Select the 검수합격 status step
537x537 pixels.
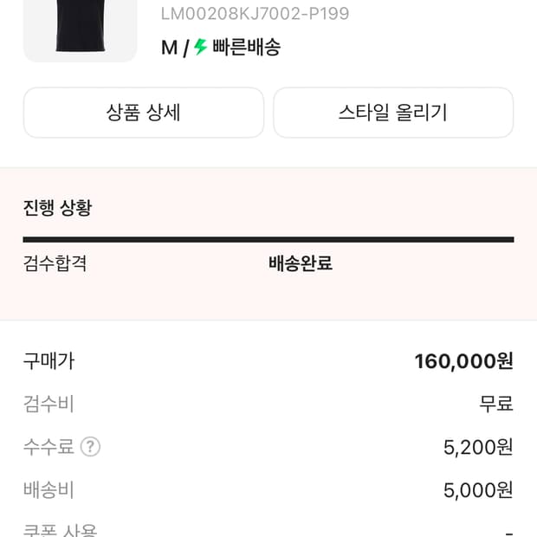coord(55,263)
